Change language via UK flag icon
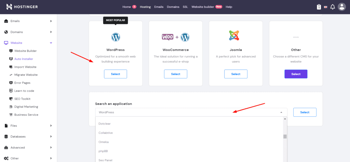The width and height of the screenshot is (350, 162). (326, 7)
